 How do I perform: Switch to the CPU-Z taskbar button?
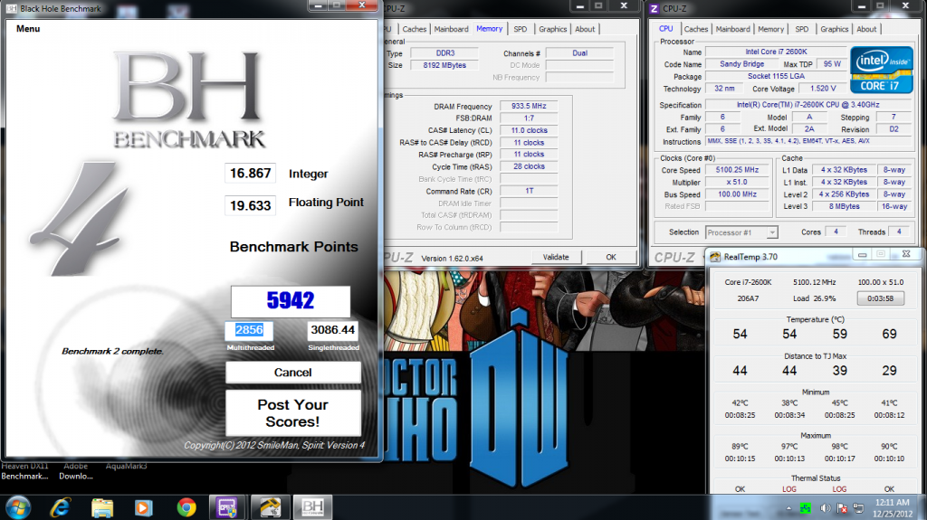(x=227, y=507)
